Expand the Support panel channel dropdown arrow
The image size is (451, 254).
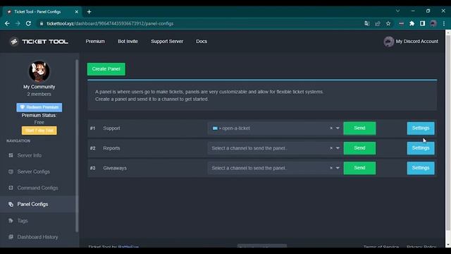(338, 128)
